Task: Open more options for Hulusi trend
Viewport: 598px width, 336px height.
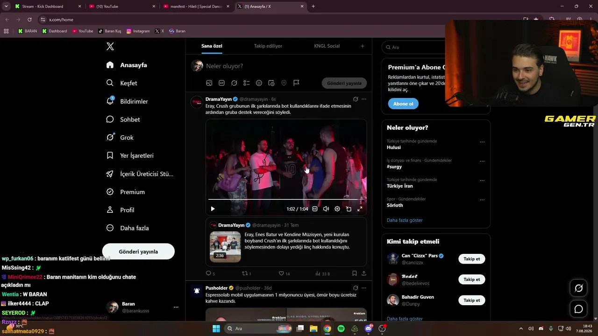Action: tap(482, 142)
